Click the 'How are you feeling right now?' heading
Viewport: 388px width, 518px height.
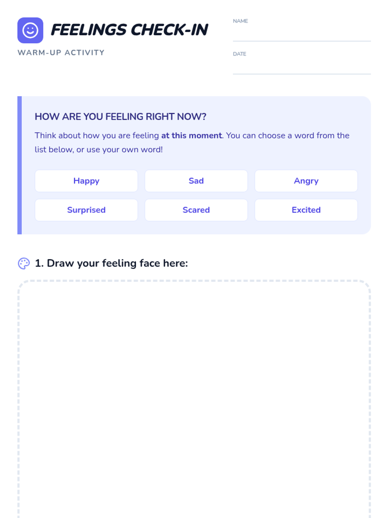click(x=120, y=117)
